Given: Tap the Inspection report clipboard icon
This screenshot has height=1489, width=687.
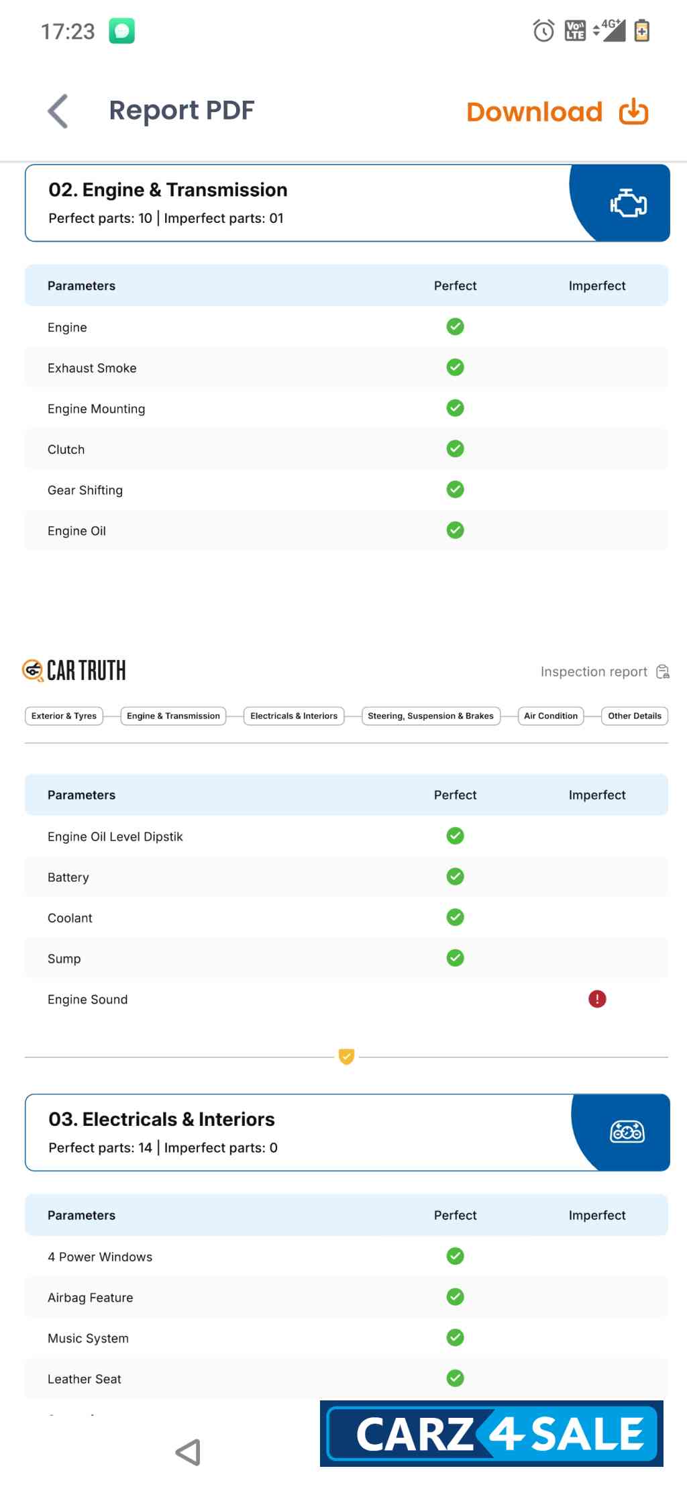Looking at the screenshot, I should pos(663,672).
